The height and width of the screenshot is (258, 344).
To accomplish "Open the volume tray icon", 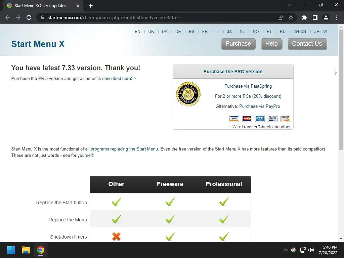I will click(311, 250).
